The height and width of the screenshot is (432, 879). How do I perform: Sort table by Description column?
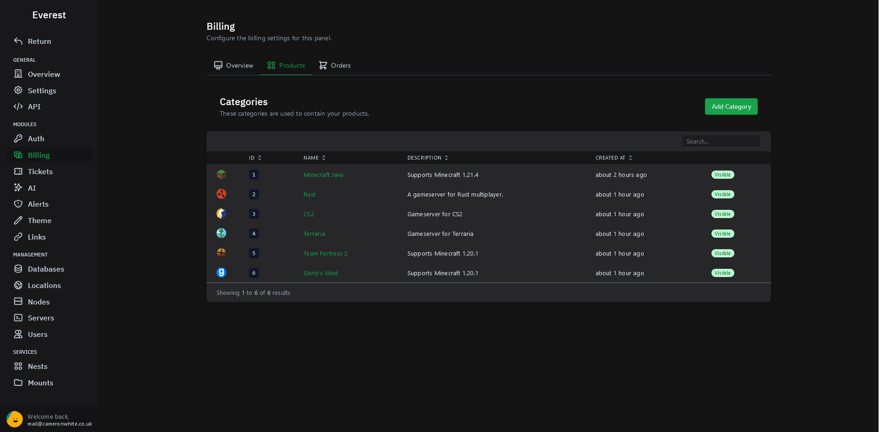pos(428,158)
